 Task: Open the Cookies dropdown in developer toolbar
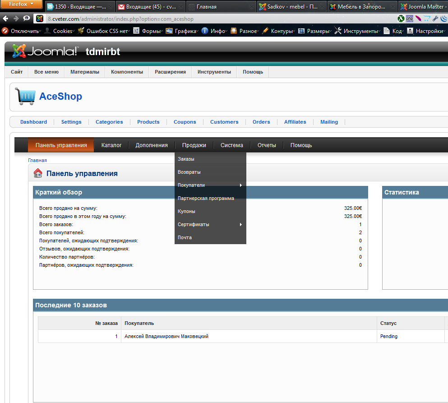pyautogui.click(x=60, y=31)
